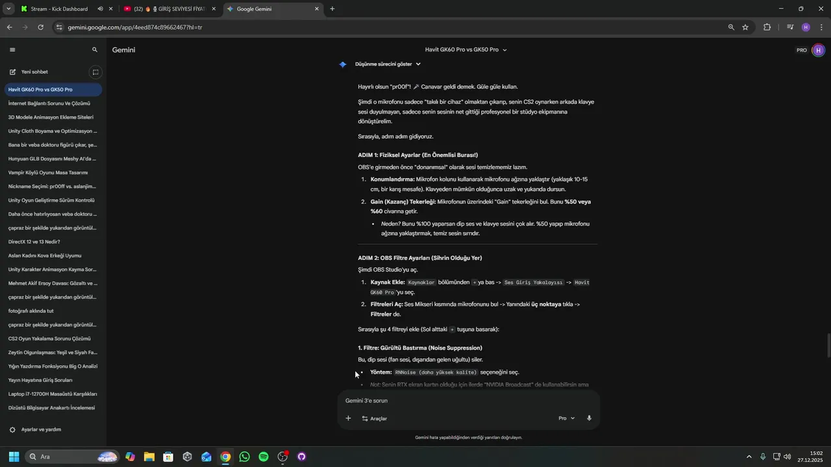The image size is (831, 467).
Task: Open the Pro model selector dropdown
Action: point(567,418)
